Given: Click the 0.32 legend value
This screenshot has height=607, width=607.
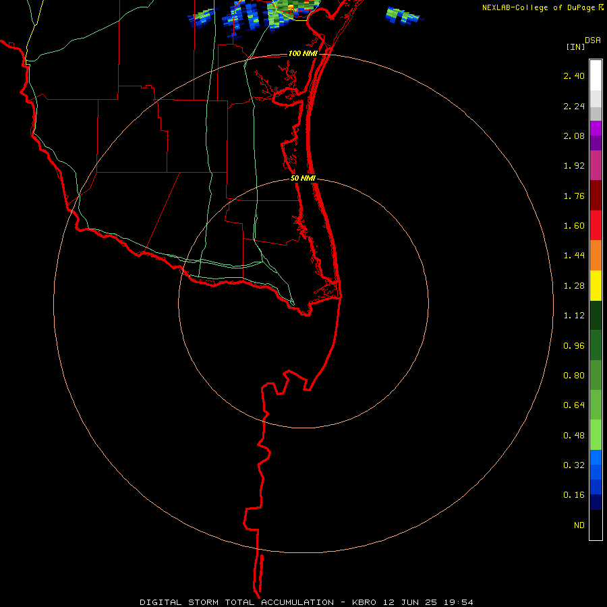Looking at the screenshot, I should click(x=574, y=465).
